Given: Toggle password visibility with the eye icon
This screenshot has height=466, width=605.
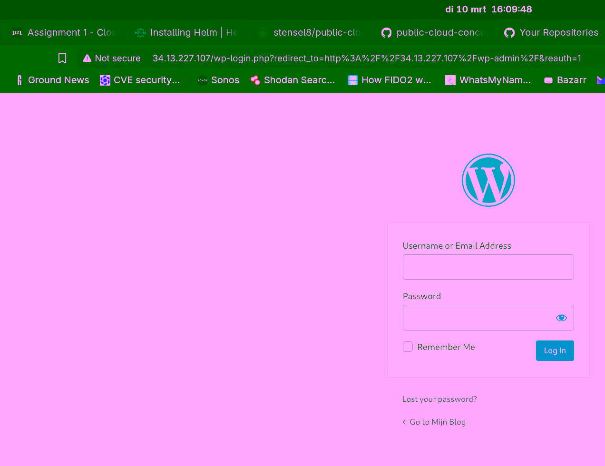Looking at the screenshot, I should point(561,317).
